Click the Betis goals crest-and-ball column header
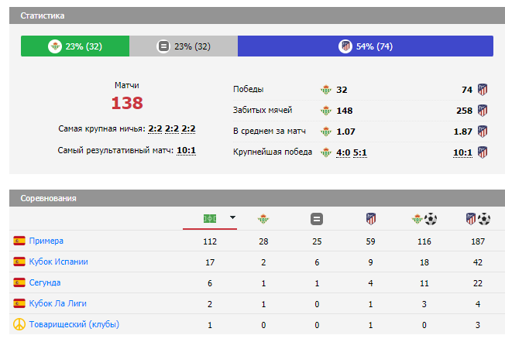 [x=424, y=219]
